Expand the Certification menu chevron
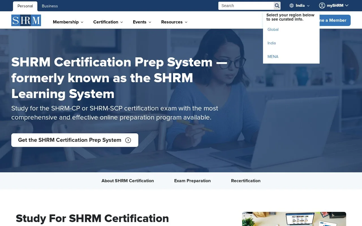The image size is (362, 226). [x=122, y=22]
